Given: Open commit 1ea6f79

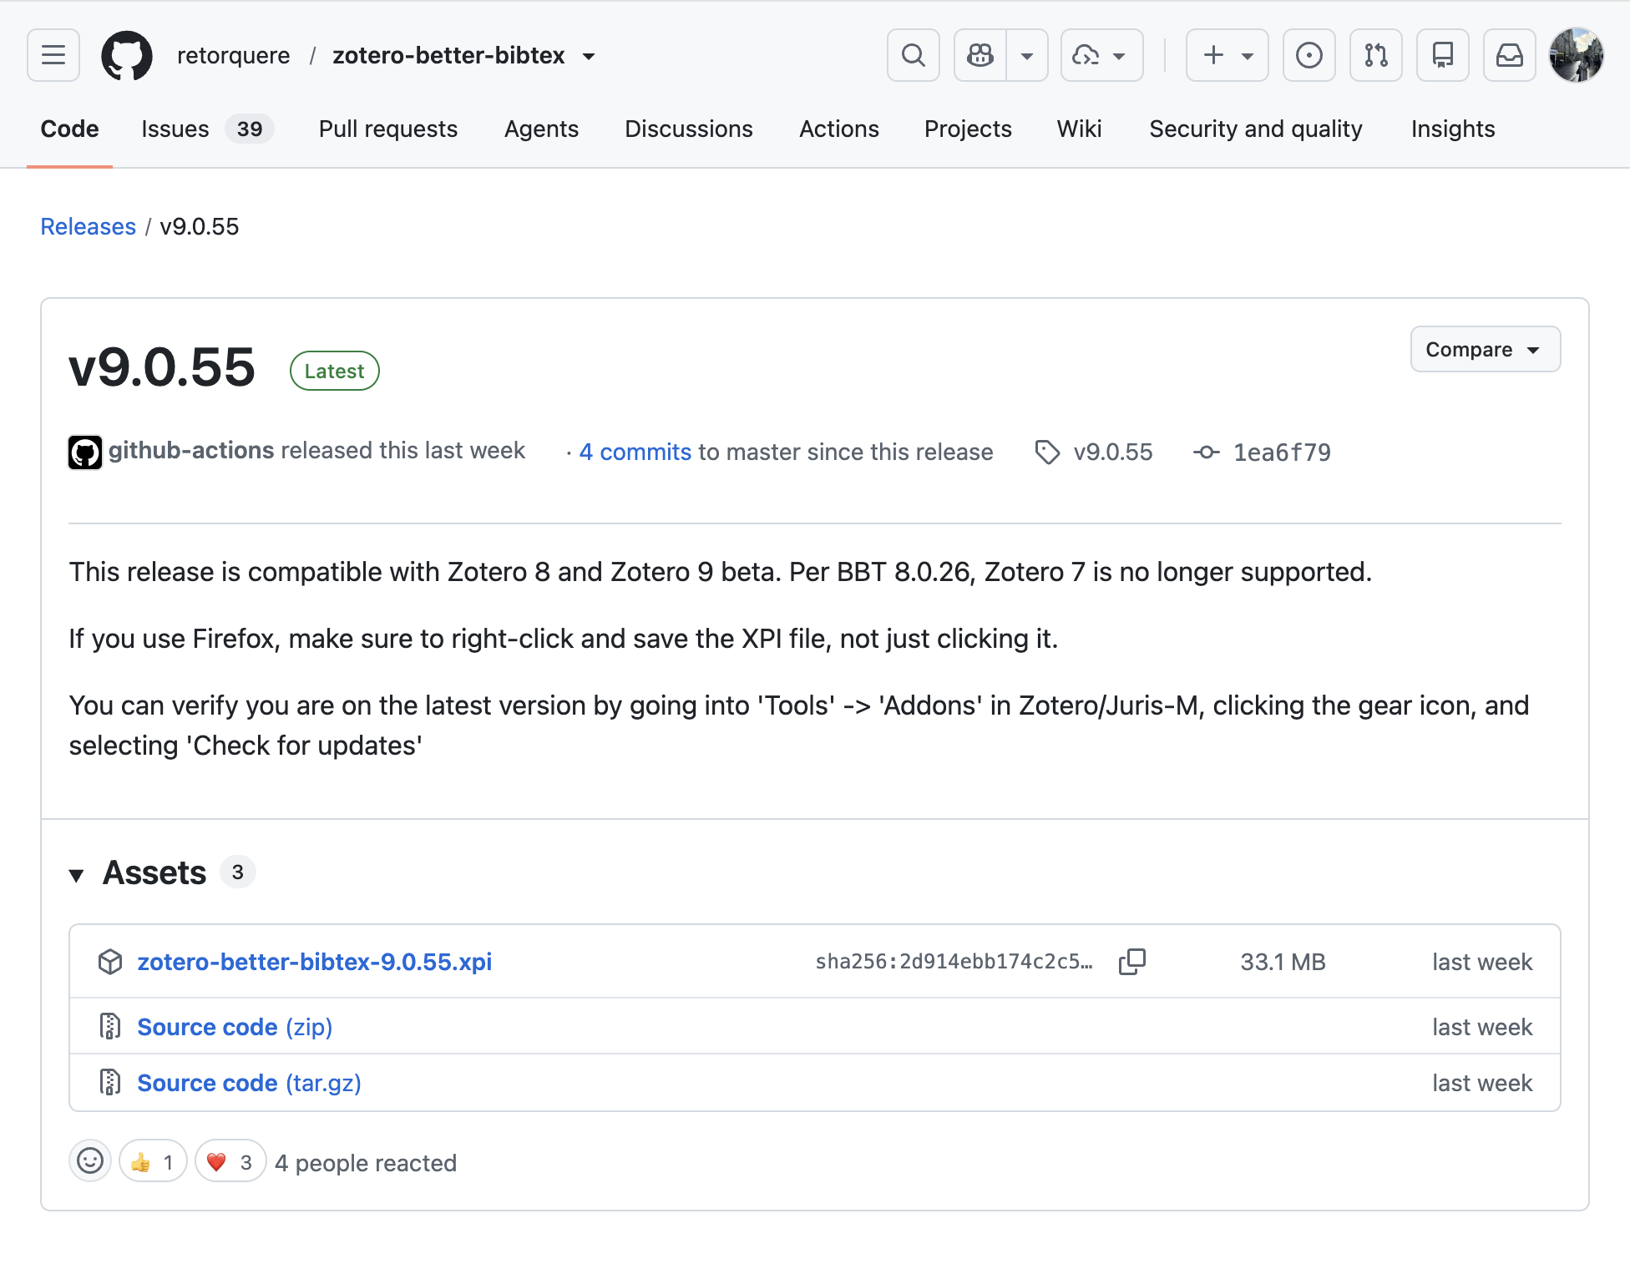Looking at the screenshot, I should point(1283,452).
